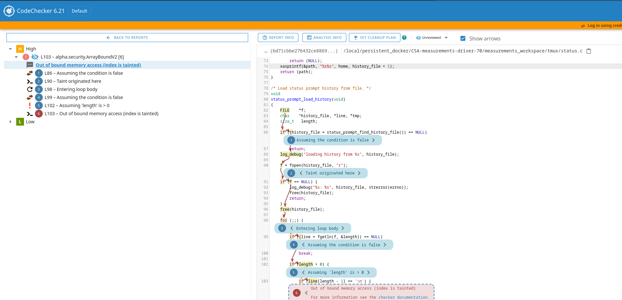Screen dimensions: 622x300
Task: Click the green help question-mark icon
Action: (404, 38)
